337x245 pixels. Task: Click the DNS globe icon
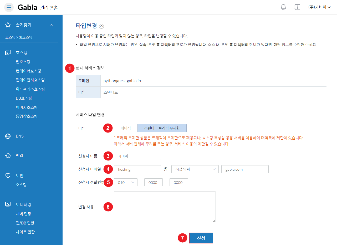[x=8, y=136]
